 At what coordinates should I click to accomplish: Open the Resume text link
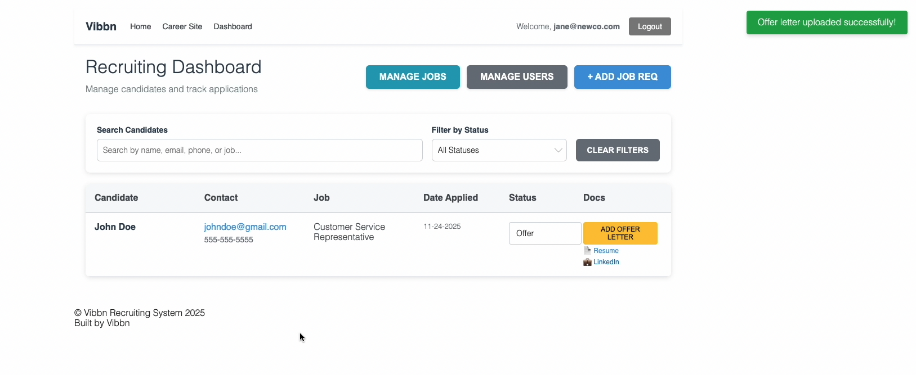pyautogui.click(x=606, y=251)
